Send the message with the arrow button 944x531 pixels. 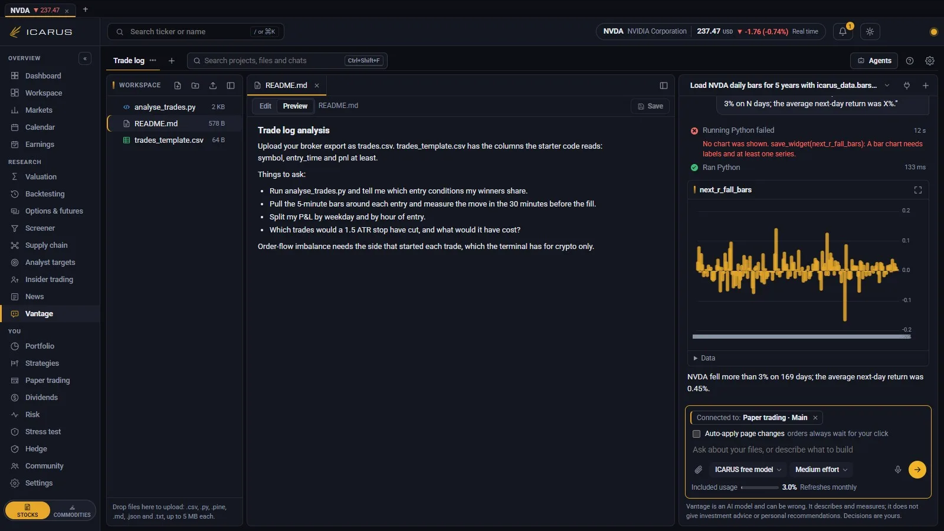coord(917,470)
